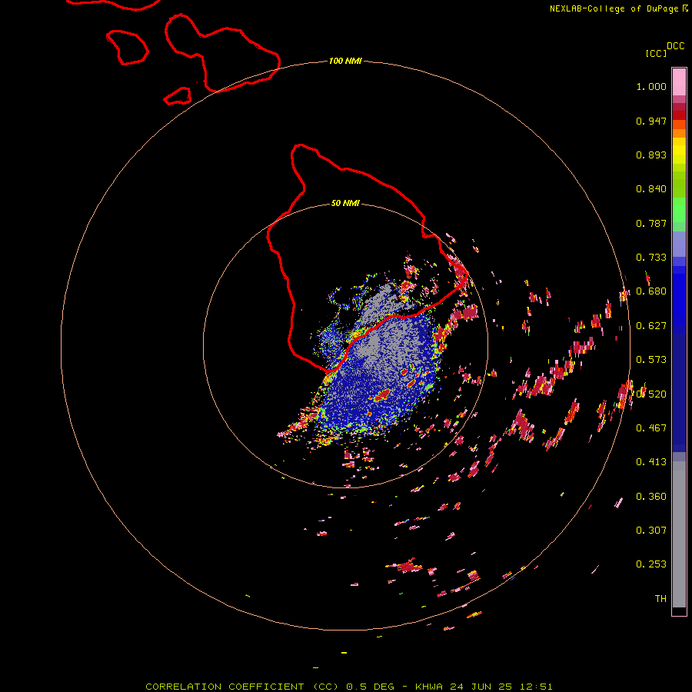Click the 0.787 scale value
This screenshot has height=692, width=692.
(651, 223)
